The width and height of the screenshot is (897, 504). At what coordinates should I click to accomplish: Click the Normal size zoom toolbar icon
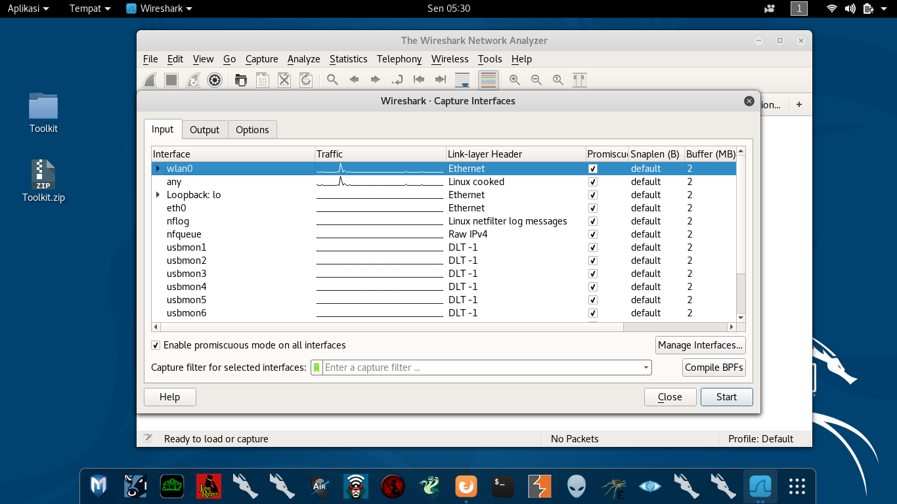point(558,80)
